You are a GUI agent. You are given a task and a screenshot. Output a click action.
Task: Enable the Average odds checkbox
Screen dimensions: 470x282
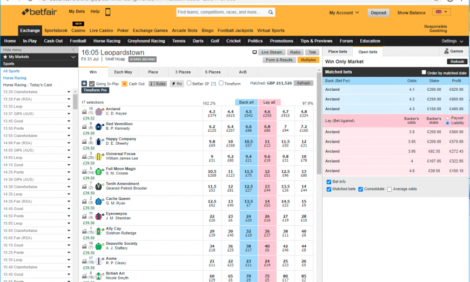pos(390,189)
